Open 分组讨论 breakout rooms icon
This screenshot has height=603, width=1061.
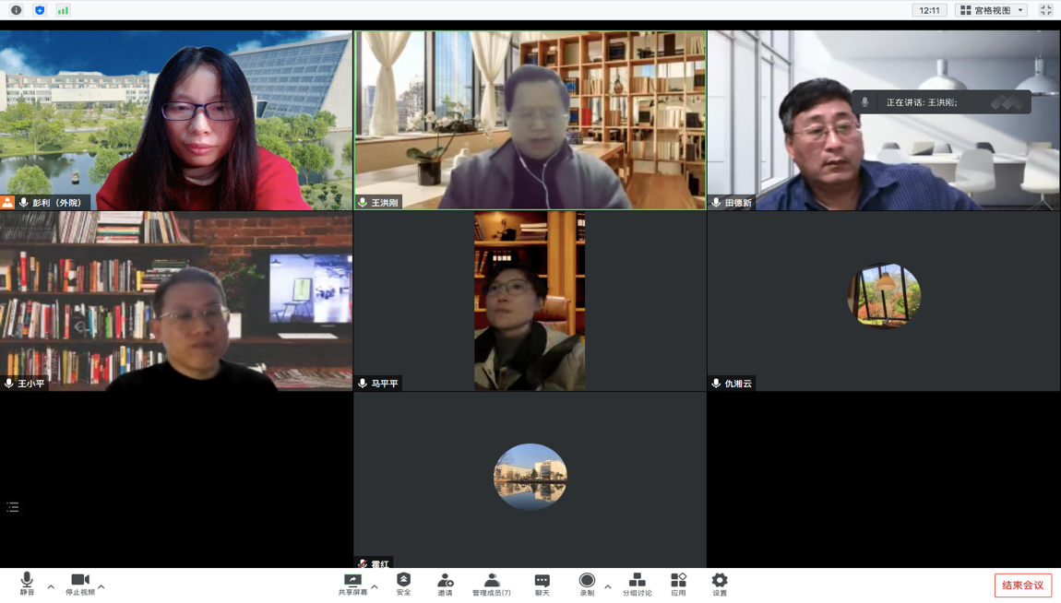point(637,581)
